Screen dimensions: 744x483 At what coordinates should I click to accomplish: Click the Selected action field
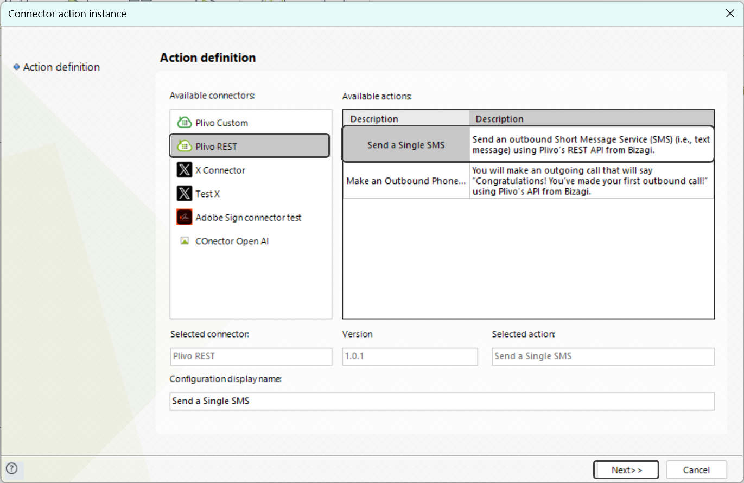click(x=603, y=357)
